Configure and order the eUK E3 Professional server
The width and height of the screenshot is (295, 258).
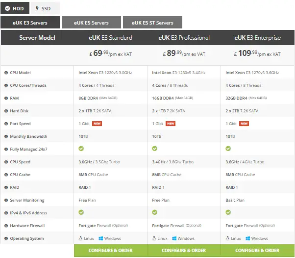(x=184, y=251)
